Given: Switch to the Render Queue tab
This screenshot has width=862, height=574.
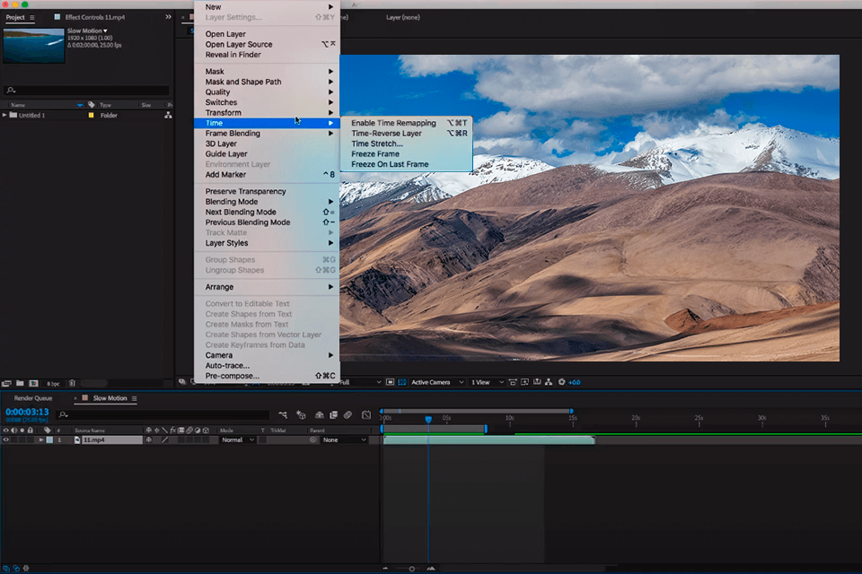Looking at the screenshot, I should pos(33,398).
